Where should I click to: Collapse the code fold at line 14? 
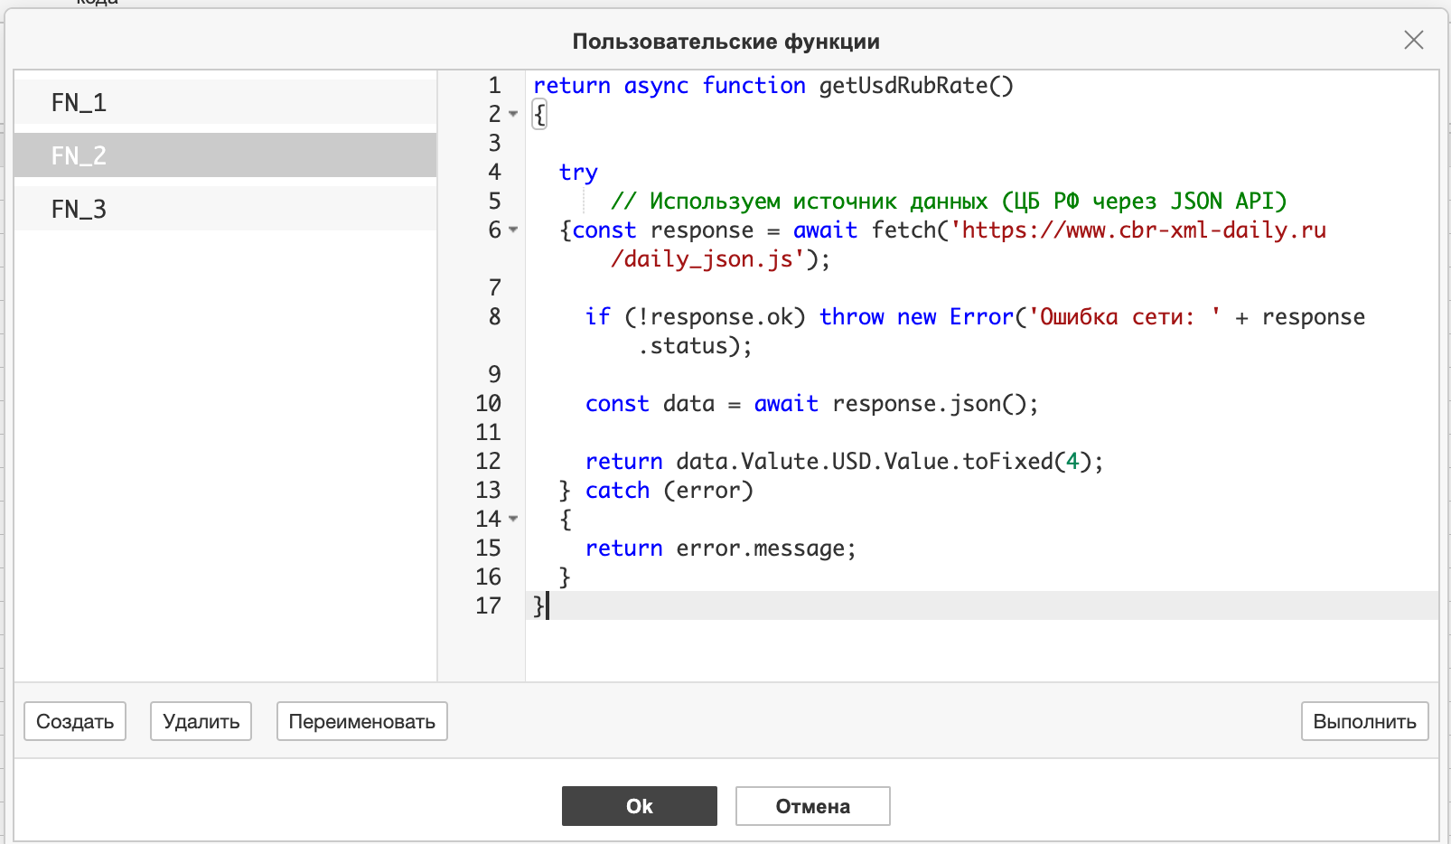(x=513, y=519)
